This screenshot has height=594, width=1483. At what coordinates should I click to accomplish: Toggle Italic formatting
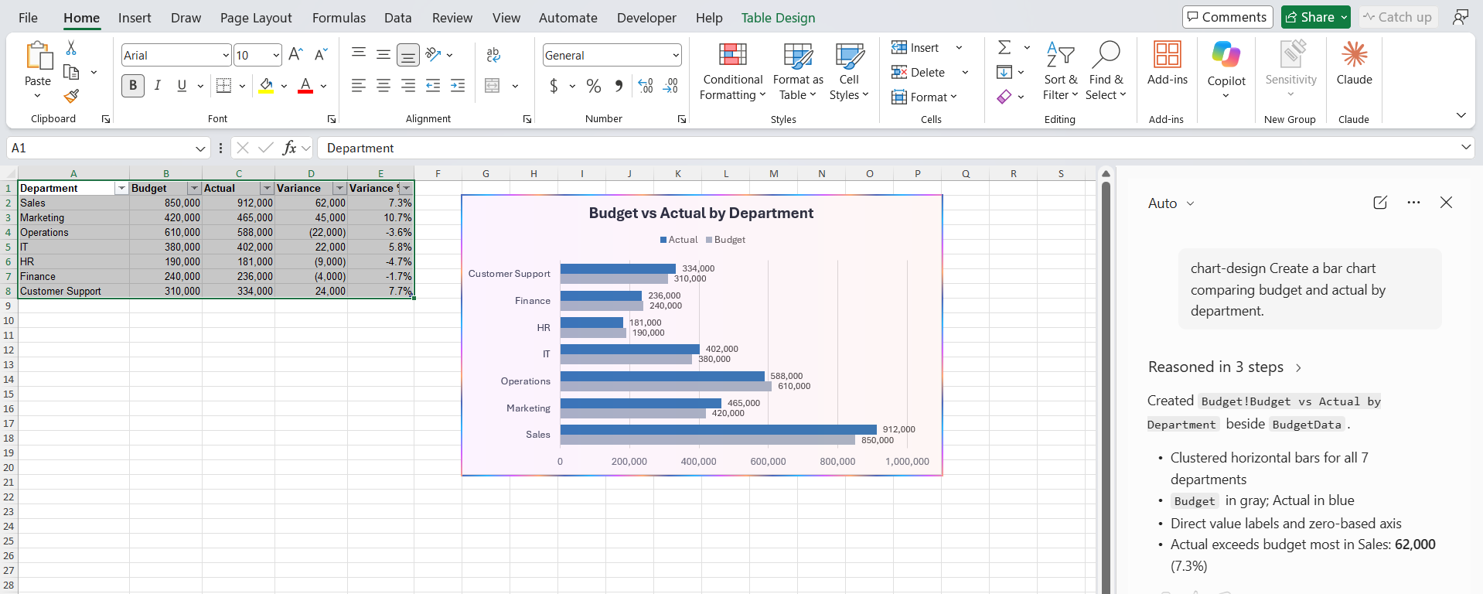pyautogui.click(x=158, y=86)
